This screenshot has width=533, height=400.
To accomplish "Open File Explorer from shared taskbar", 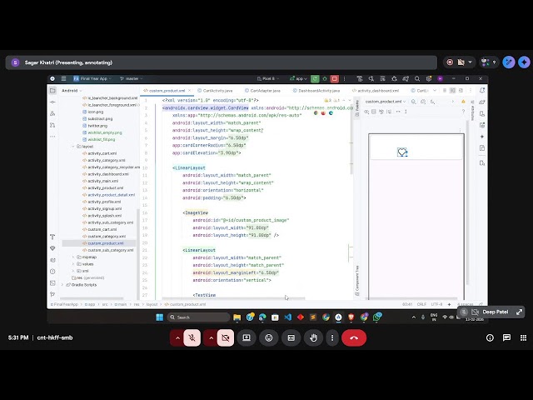I will pyautogui.click(x=237, y=317).
